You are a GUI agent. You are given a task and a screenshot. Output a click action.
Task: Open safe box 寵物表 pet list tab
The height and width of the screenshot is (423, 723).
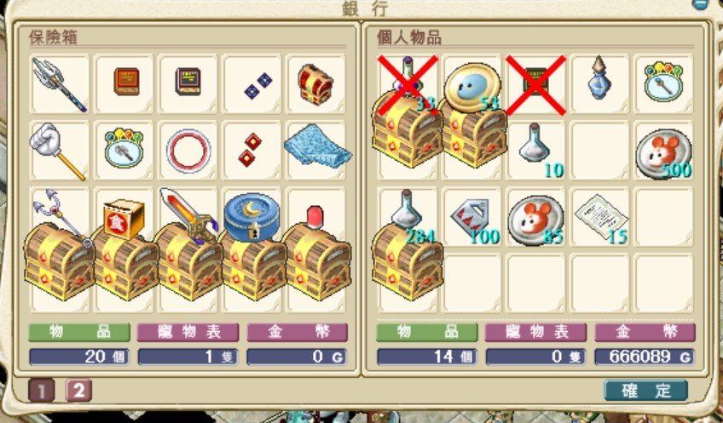[188, 332]
